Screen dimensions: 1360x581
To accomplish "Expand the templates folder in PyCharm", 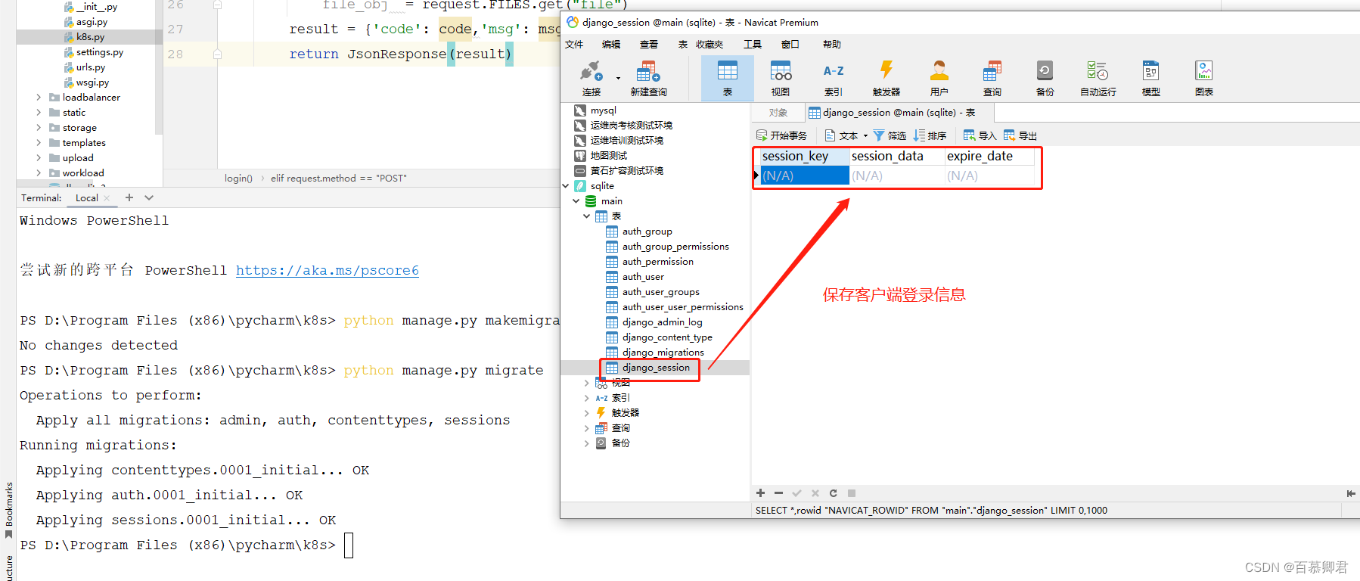I will coord(39,143).
